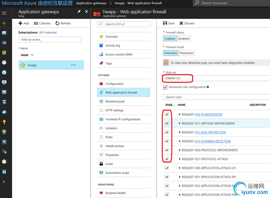Click the Backend health heart icon
The height and width of the screenshot is (198, 270).
click(x=101, y=193)
